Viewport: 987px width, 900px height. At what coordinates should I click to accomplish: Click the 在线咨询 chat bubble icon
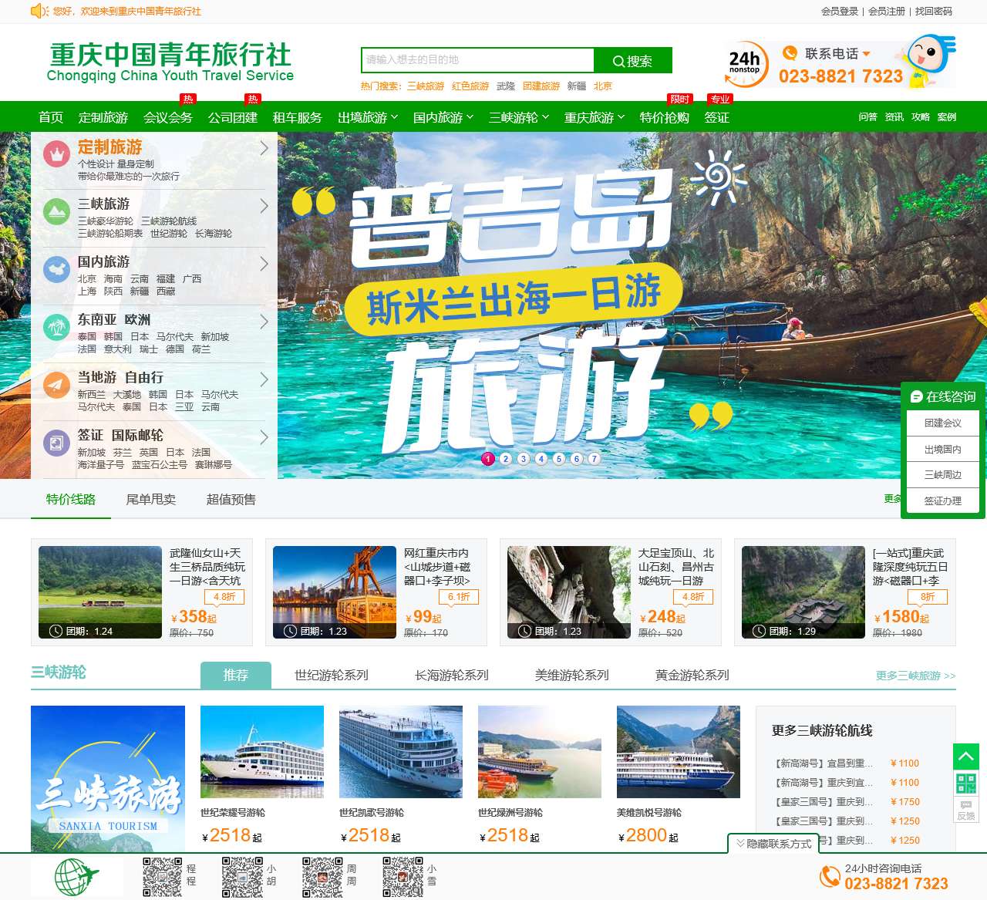coord(917,397)
